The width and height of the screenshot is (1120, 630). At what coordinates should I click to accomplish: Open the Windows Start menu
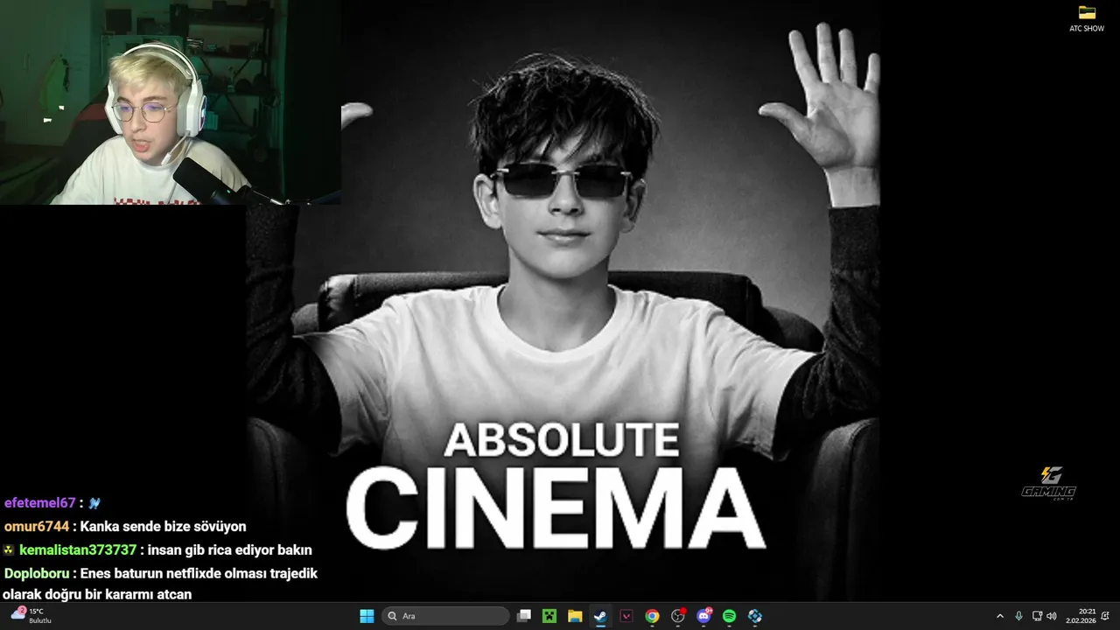(x=367, y=616)
